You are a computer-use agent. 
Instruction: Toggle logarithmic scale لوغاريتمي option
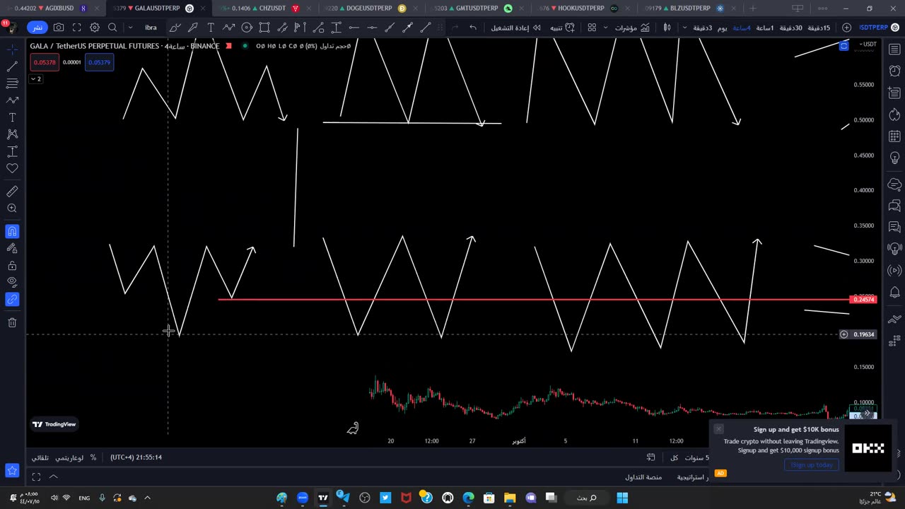[x=69, y=457]
